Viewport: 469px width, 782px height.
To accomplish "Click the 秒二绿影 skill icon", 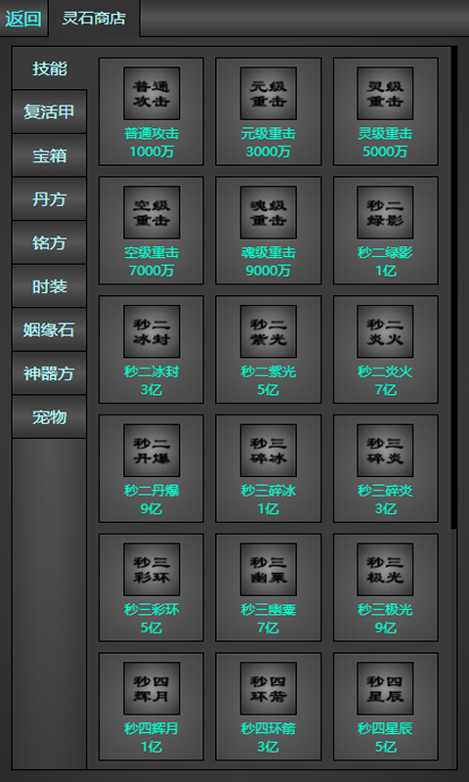I will (x=385, y=212).
